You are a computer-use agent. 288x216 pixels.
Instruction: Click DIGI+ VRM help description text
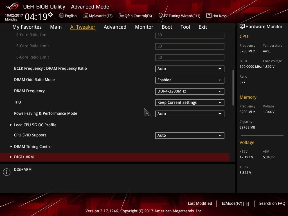coord(23,169)
